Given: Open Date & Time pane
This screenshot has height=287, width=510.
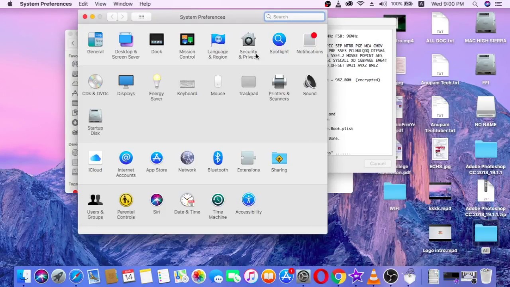Looking at the screenshot, I should [x=187, y=203].
